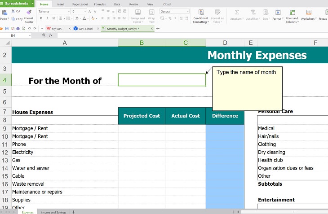Image resolution: width=328 pixels, height=214 pixels.
Task: Open the Insert ribbon tab
Action: point(61,4)
